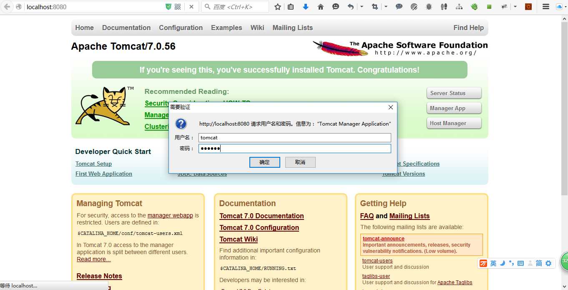Click the site identity globe icon
Viewport: 568px width, 290px height.
tap(19, 7)
